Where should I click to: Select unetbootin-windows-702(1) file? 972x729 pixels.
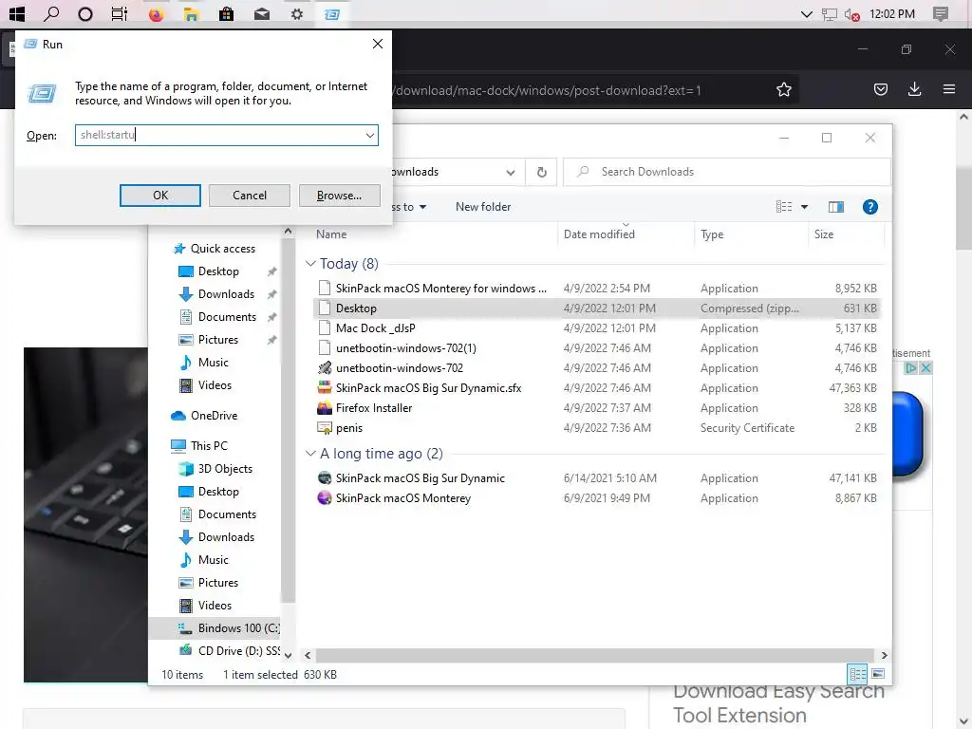point(405,347)
